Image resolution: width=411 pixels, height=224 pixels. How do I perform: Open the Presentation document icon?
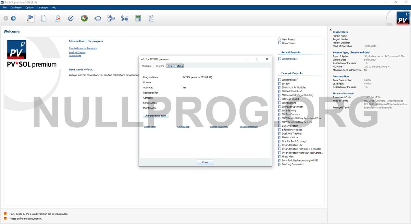pyautogui.click(x=152, y=18)
